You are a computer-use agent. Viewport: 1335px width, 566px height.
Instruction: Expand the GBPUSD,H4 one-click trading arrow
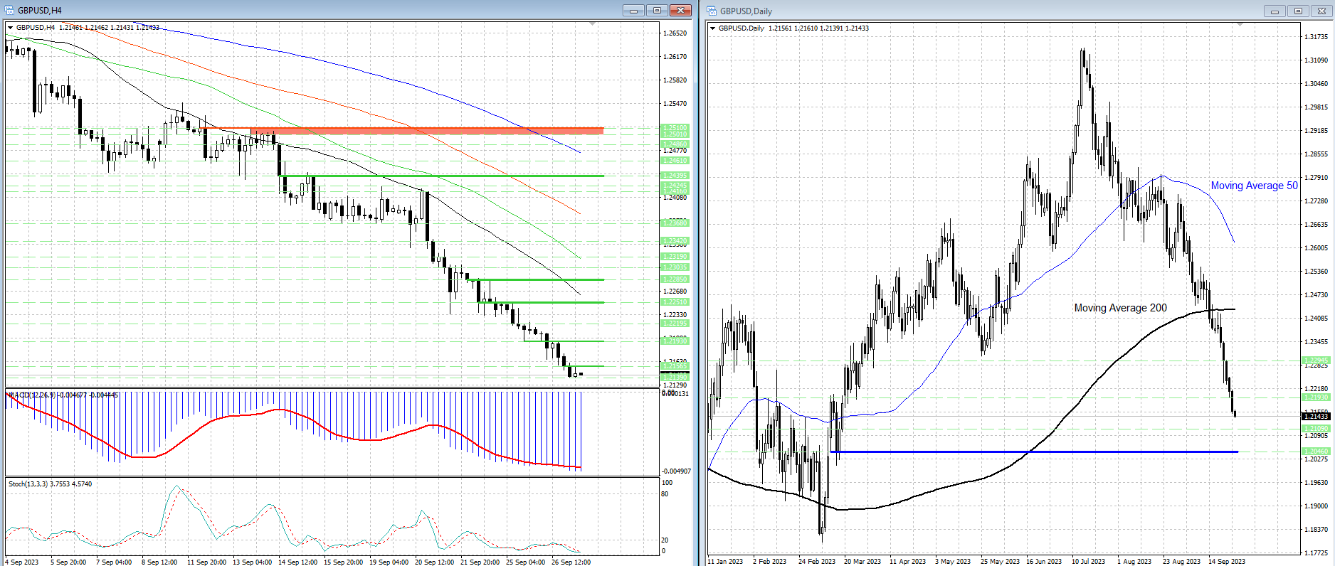tap(11, 28)
